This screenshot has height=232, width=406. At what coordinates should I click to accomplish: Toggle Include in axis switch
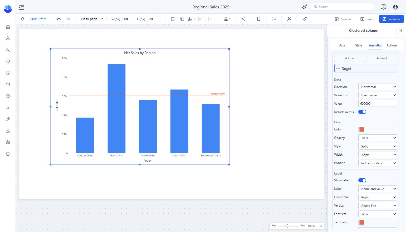(x=362, y=112)
